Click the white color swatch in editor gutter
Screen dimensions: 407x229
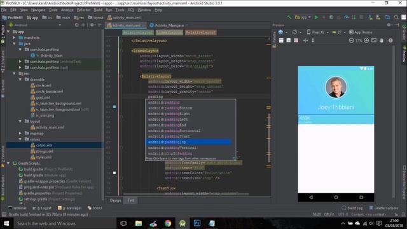[x=114, y=172]
